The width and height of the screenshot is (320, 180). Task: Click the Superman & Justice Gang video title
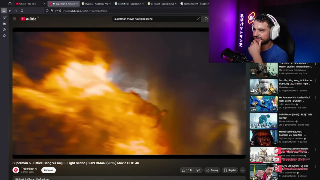[76, 163]
